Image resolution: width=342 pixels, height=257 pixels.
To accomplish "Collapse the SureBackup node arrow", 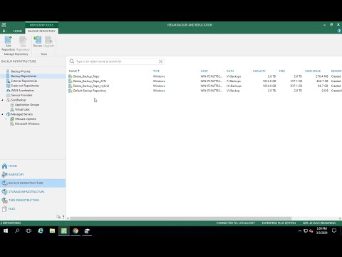I will tap(3, 100).
